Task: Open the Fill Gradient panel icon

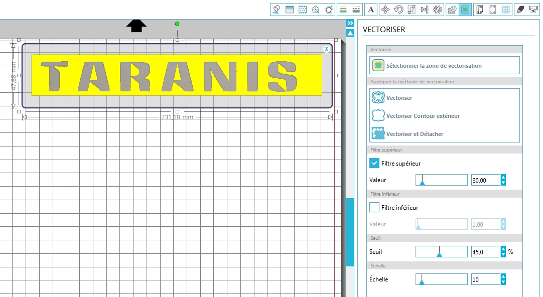Action: (x=290, y=10)
